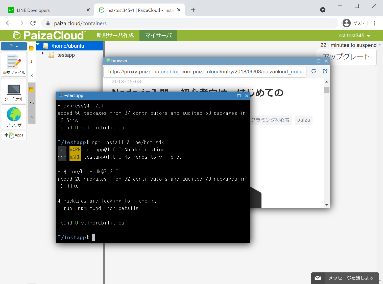Open the マイサーバ my servers tab
This screenshot has height=284, width=383.
pos(158,35)
